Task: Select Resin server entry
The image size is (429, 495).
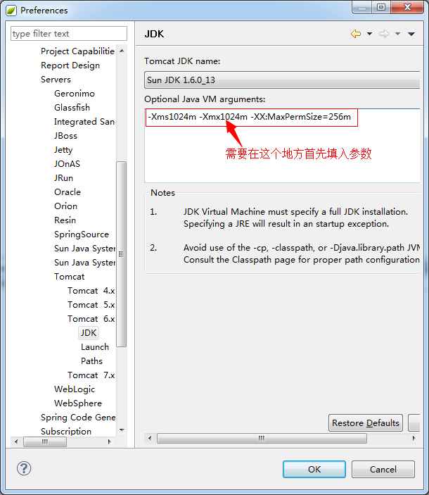Action: click(x=65, y=220)
